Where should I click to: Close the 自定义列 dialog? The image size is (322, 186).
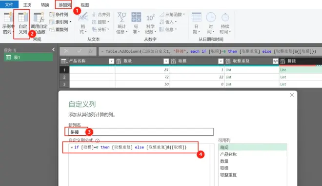(x=292, y=95)
